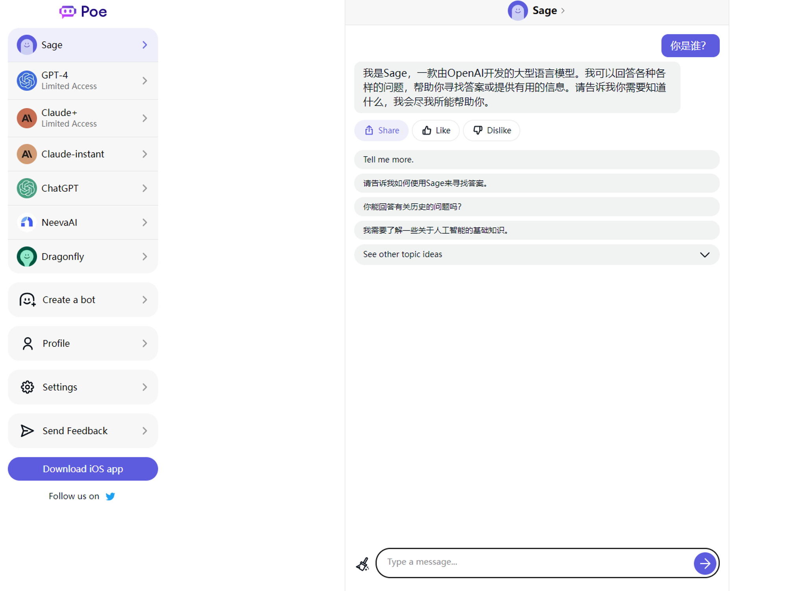This screenshot has height=591, width=787.
Task: Open Sage bot name in header
Action: [545, 11]
